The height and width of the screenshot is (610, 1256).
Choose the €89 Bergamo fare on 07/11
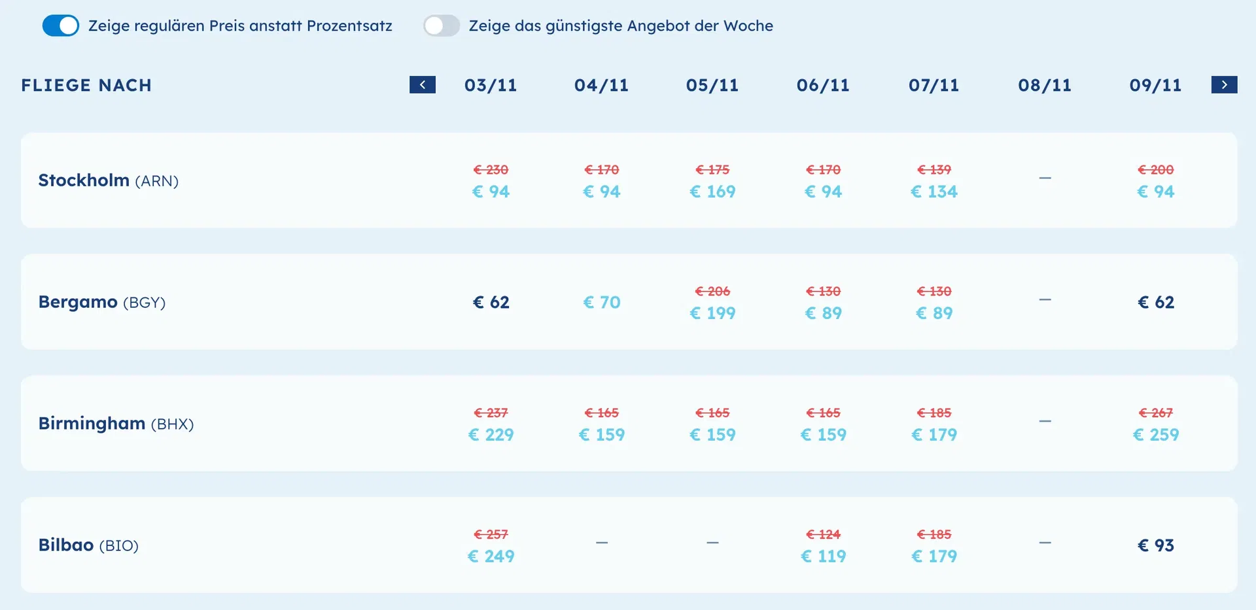coord(933,313)
